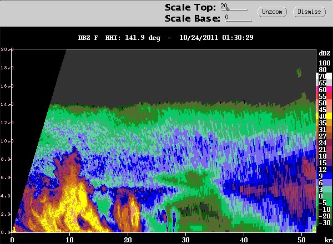Screen dimensions: 333x244
Task: Click the yellow marker 1 at origin
Action: [14, 230]
